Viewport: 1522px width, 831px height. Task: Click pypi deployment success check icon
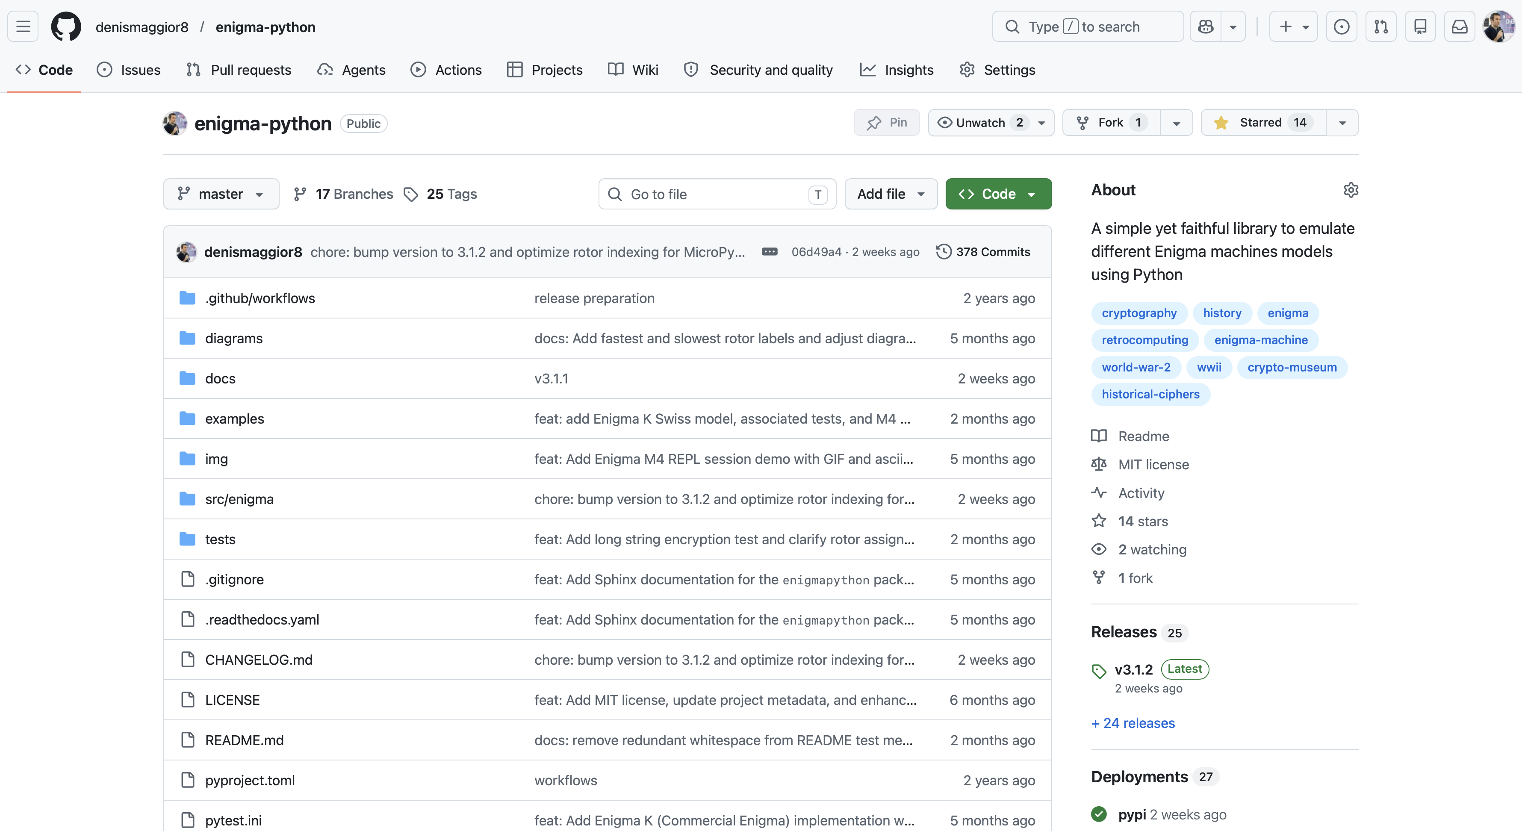click(1099, 814)
